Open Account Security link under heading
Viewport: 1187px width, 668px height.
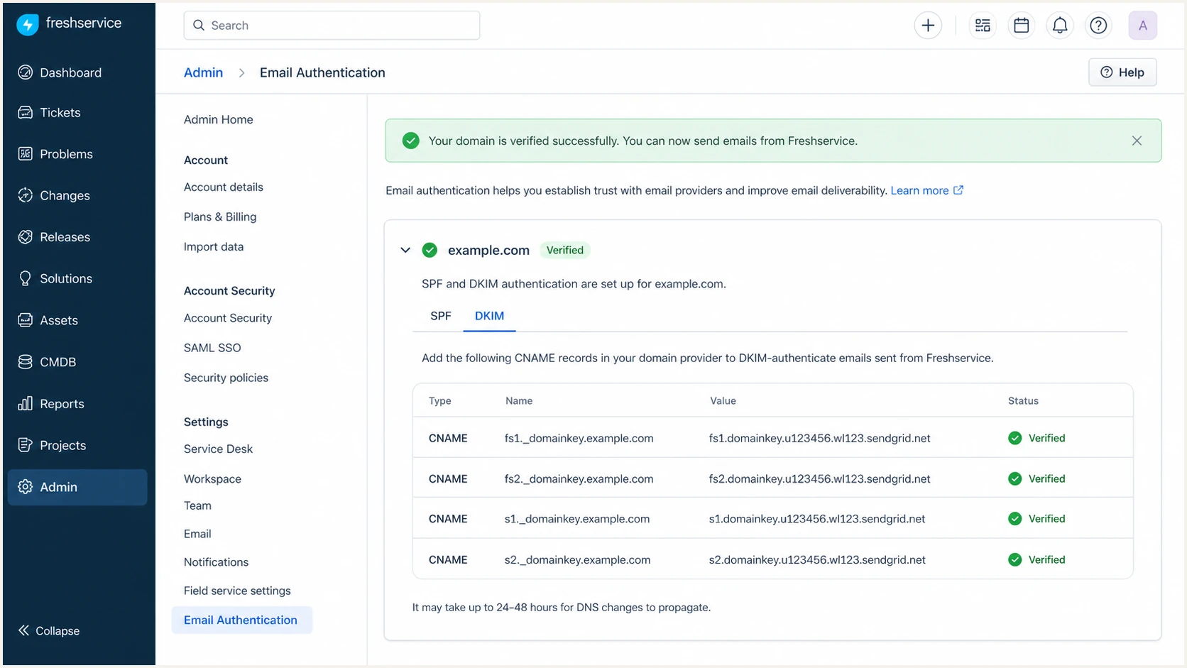227,318
